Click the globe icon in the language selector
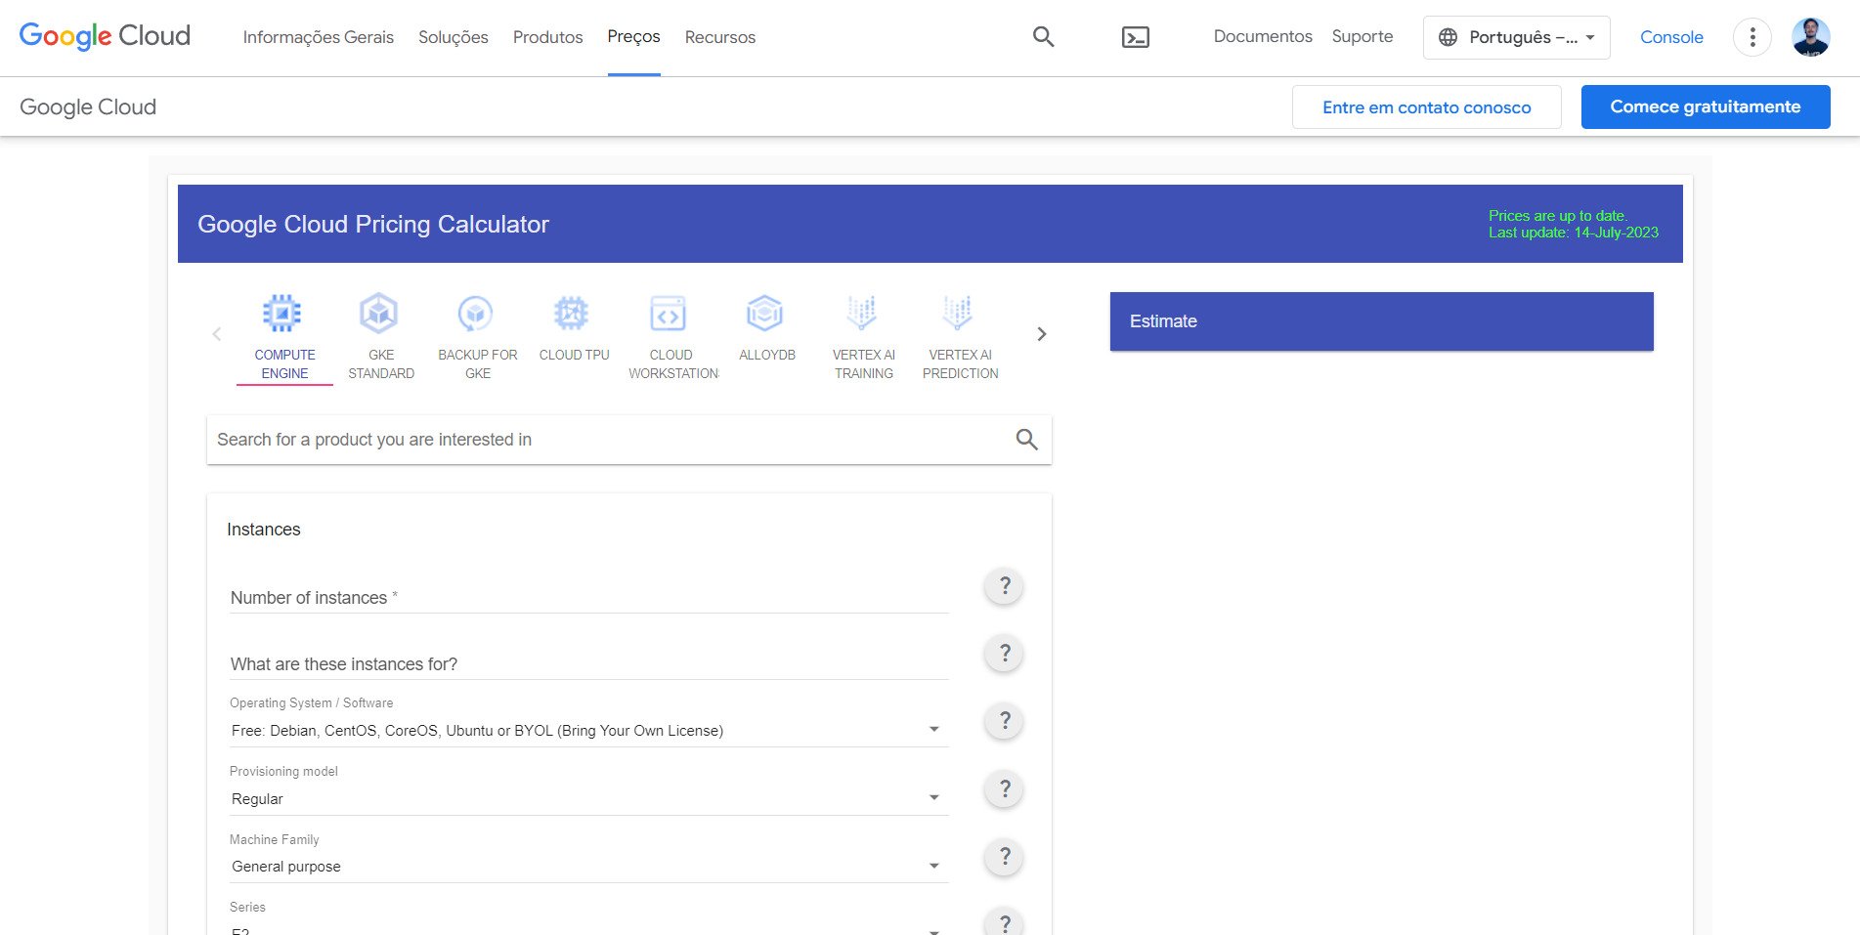 1449,37
